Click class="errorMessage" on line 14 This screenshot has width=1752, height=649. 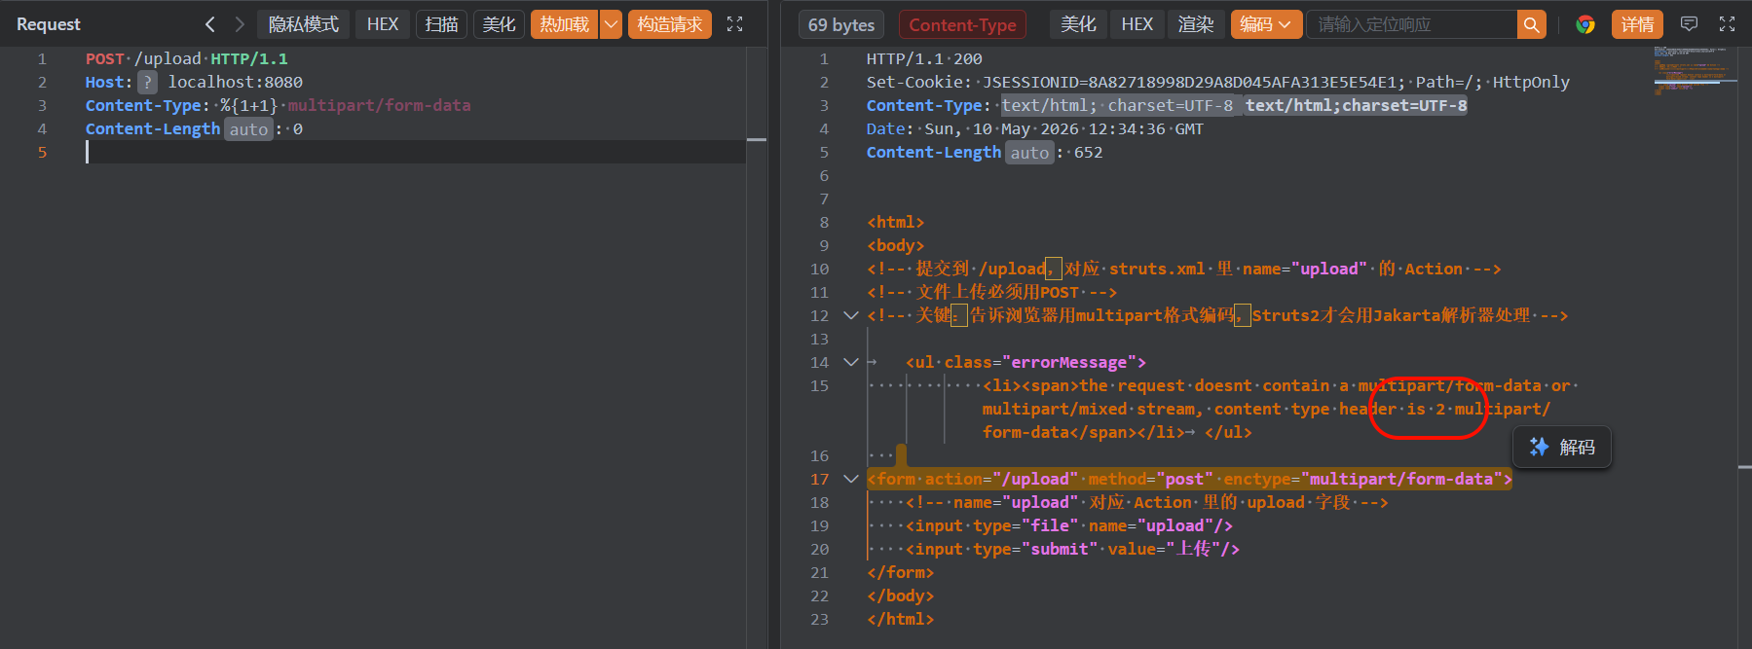1045,362
